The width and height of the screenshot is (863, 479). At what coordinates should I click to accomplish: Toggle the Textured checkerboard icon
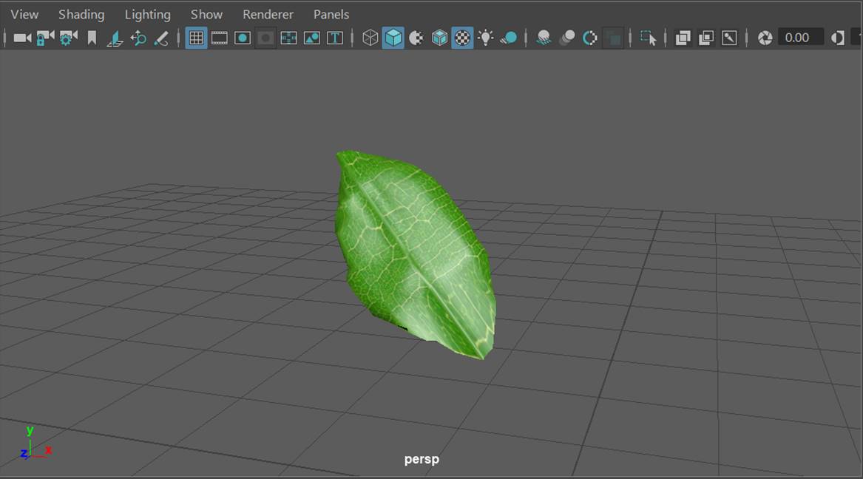[462, 38]
